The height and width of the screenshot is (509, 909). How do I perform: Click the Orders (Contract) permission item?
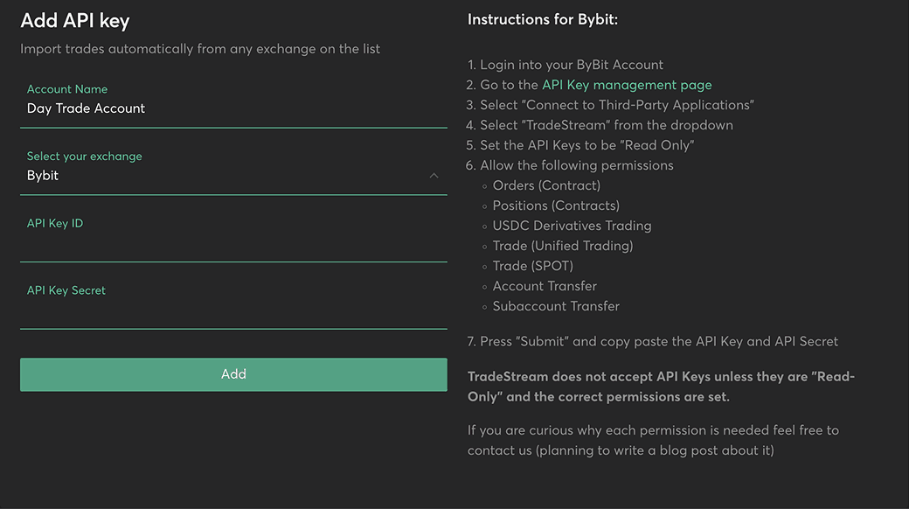point(546,185)
